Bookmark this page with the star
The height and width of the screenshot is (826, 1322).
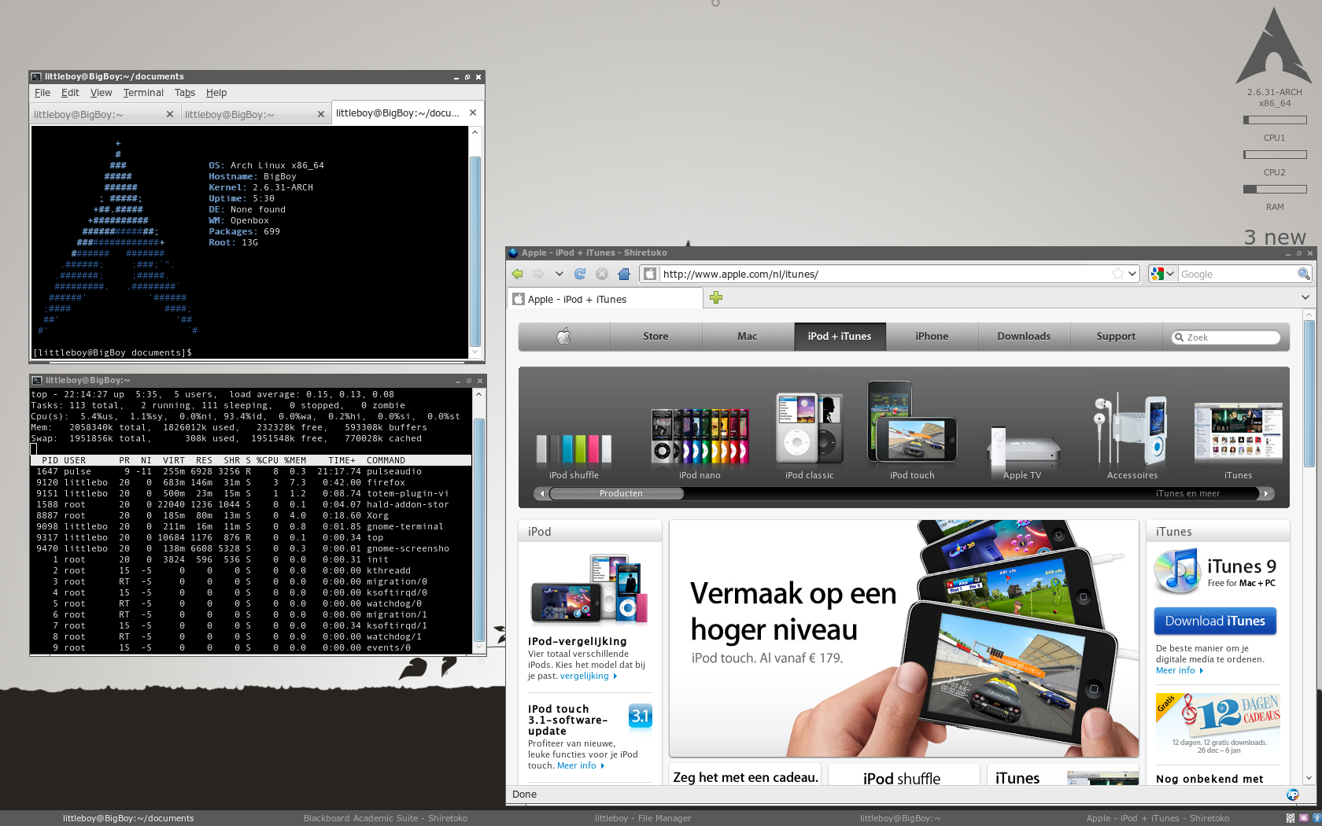(1118, 274)
